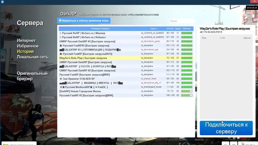258x145 pixels.
Task: Click player count '1 / 125'
Action: 171,87
